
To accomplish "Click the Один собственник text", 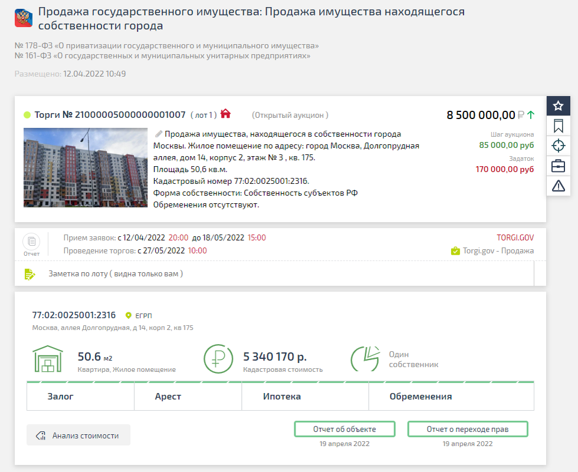I will coord(413,359).
